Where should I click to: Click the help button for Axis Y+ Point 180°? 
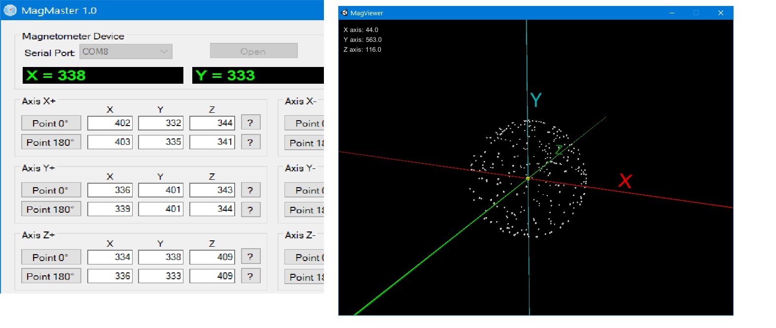tap(250, 209)
